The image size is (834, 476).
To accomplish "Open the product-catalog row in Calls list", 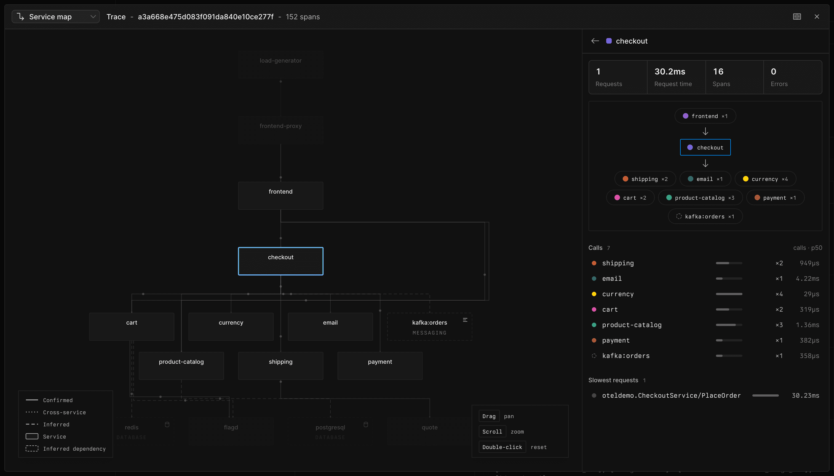I will [705, 325].
